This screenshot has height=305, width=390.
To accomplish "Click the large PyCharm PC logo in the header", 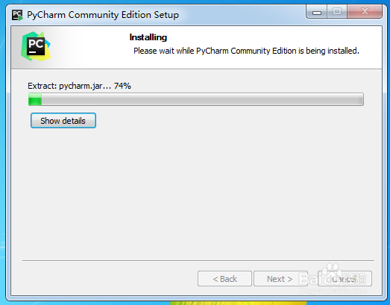I will (x=36, y=46).
